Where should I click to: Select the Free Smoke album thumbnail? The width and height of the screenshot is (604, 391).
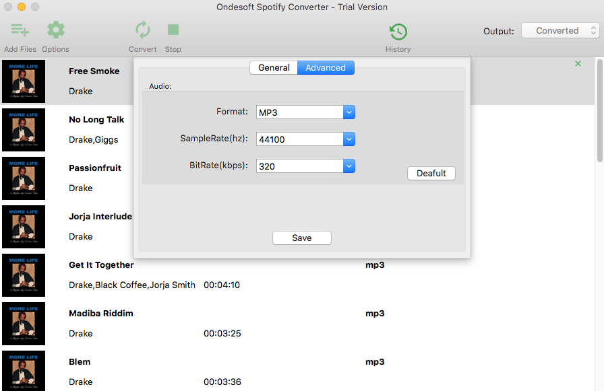click(x=24, y=81)
